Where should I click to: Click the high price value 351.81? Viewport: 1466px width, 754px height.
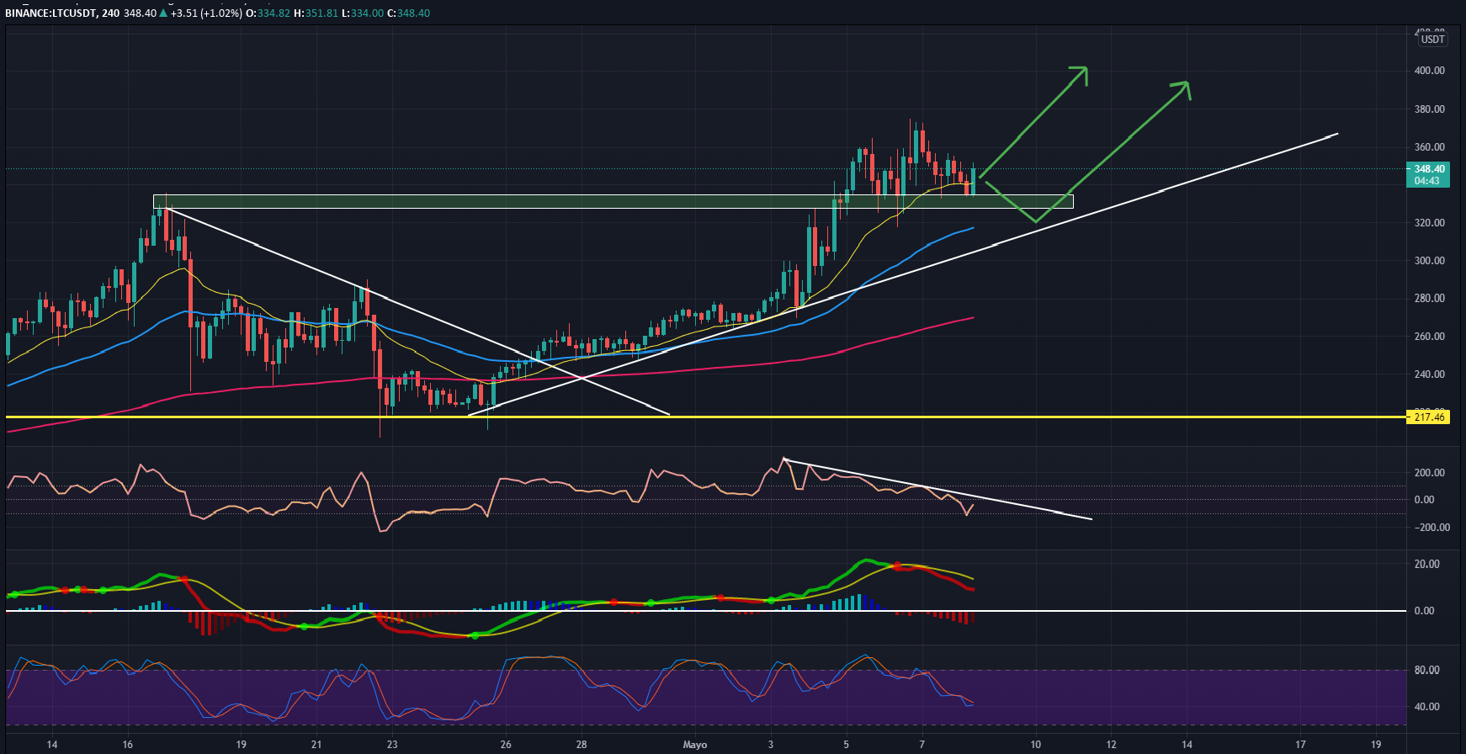pos(321,13)
